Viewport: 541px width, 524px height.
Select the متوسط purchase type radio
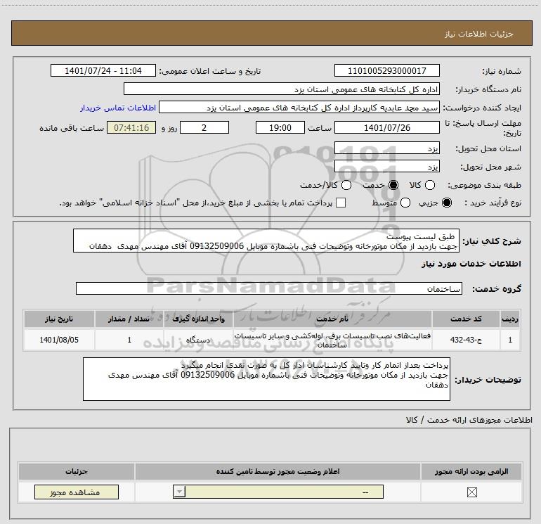coord(405,203)
